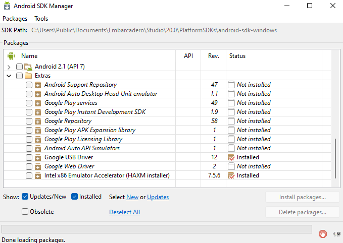Tick the Google USB Driver checkbox
343x243 pixels.
click(29, 157)
